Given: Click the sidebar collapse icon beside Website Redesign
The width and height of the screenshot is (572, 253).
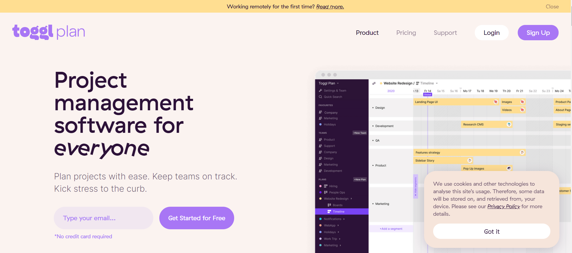Looking at the screenshot, I should [374, 83].
